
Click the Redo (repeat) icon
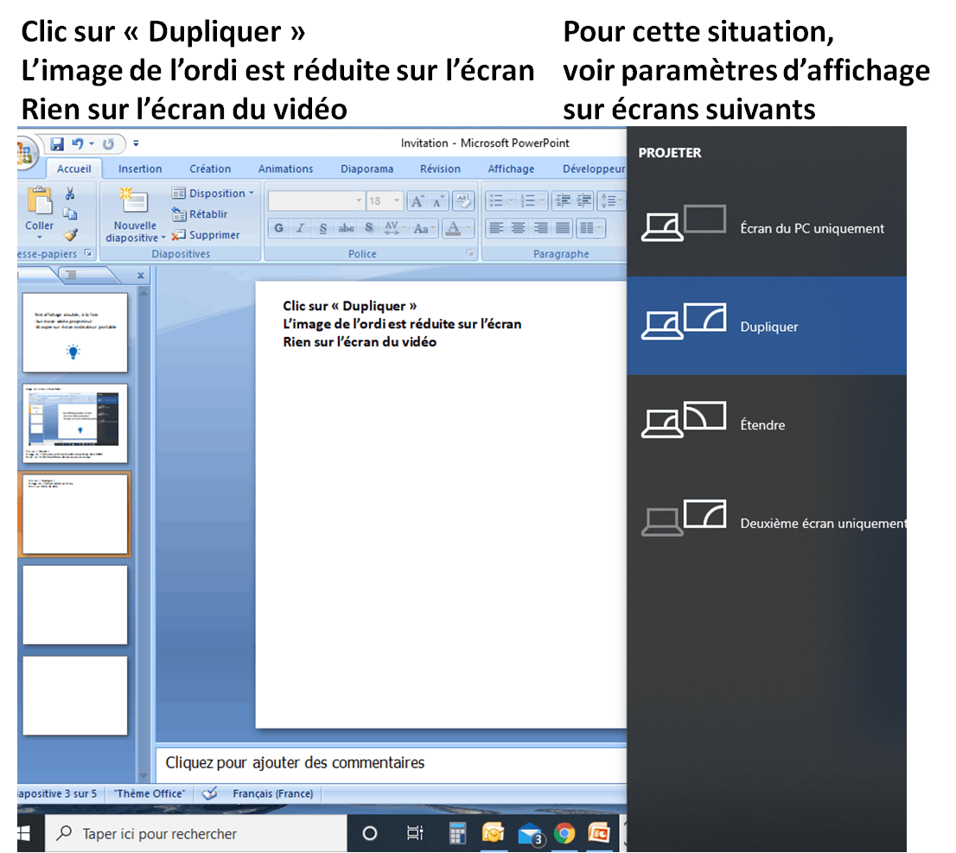click(x=109, y=143)
